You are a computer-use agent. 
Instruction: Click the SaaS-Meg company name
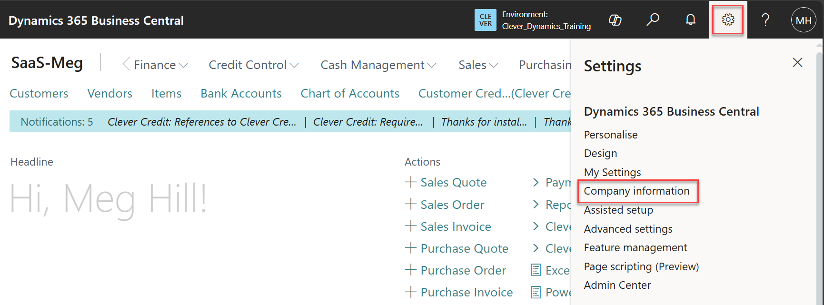point(47,63)
